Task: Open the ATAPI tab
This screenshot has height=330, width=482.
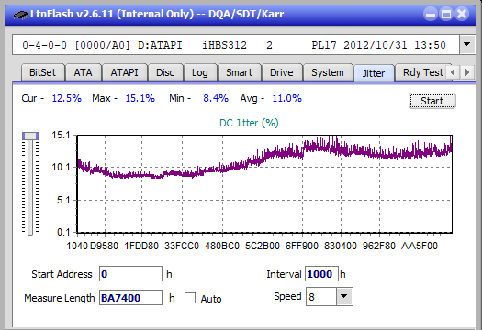Action: (124, 72)
